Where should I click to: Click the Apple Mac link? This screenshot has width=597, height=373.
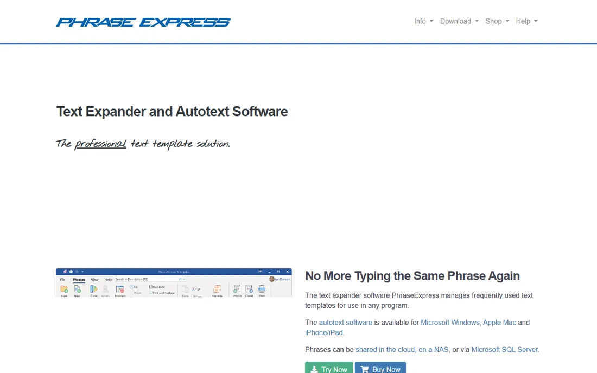(x=499, y=323)
